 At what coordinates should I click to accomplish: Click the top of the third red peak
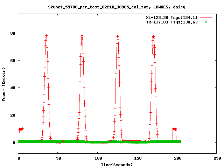tap(118, 36)
